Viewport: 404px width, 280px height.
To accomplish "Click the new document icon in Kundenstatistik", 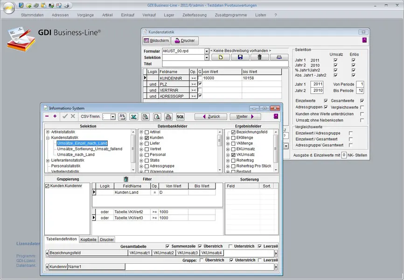I will point(221,57).
